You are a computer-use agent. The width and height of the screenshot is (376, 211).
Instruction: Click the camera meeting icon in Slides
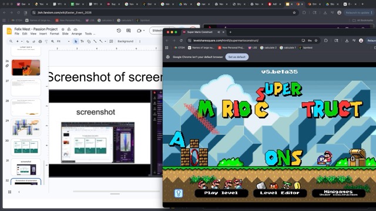coord(139,30)
